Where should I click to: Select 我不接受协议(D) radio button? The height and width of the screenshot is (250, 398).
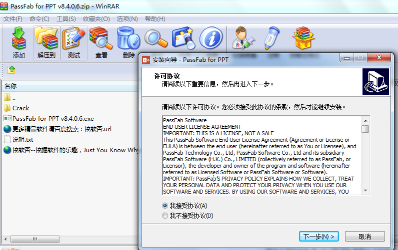pyautogui.click(x=165, y=216)
